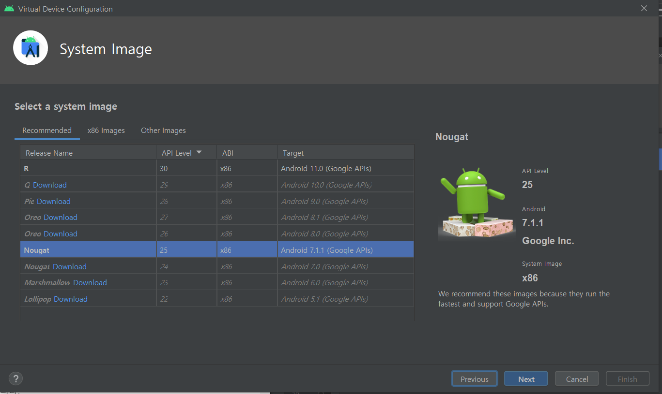Download Oreo Android 8.1 image
662x394 pixels.
click(x=61, y=217)
